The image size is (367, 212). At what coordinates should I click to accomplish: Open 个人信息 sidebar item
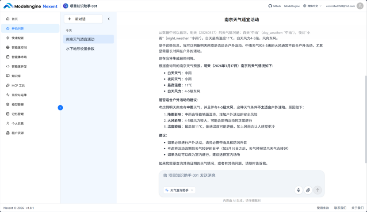pyautogui.click(x=30, y=123)
